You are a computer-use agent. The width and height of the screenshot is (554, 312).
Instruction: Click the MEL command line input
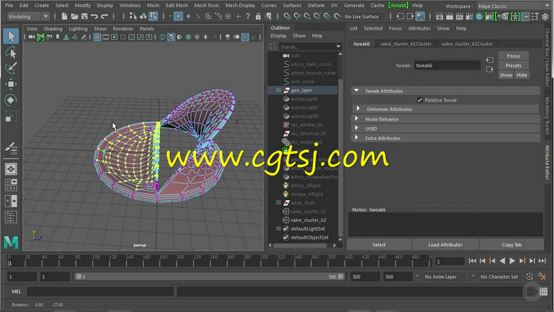click(100, 291)
